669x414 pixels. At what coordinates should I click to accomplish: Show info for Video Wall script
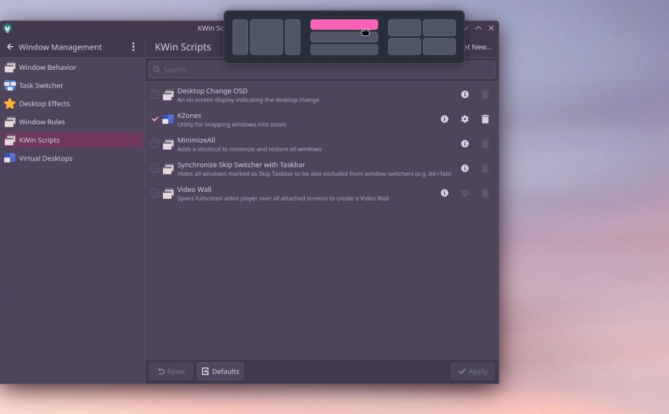point(444,193)
